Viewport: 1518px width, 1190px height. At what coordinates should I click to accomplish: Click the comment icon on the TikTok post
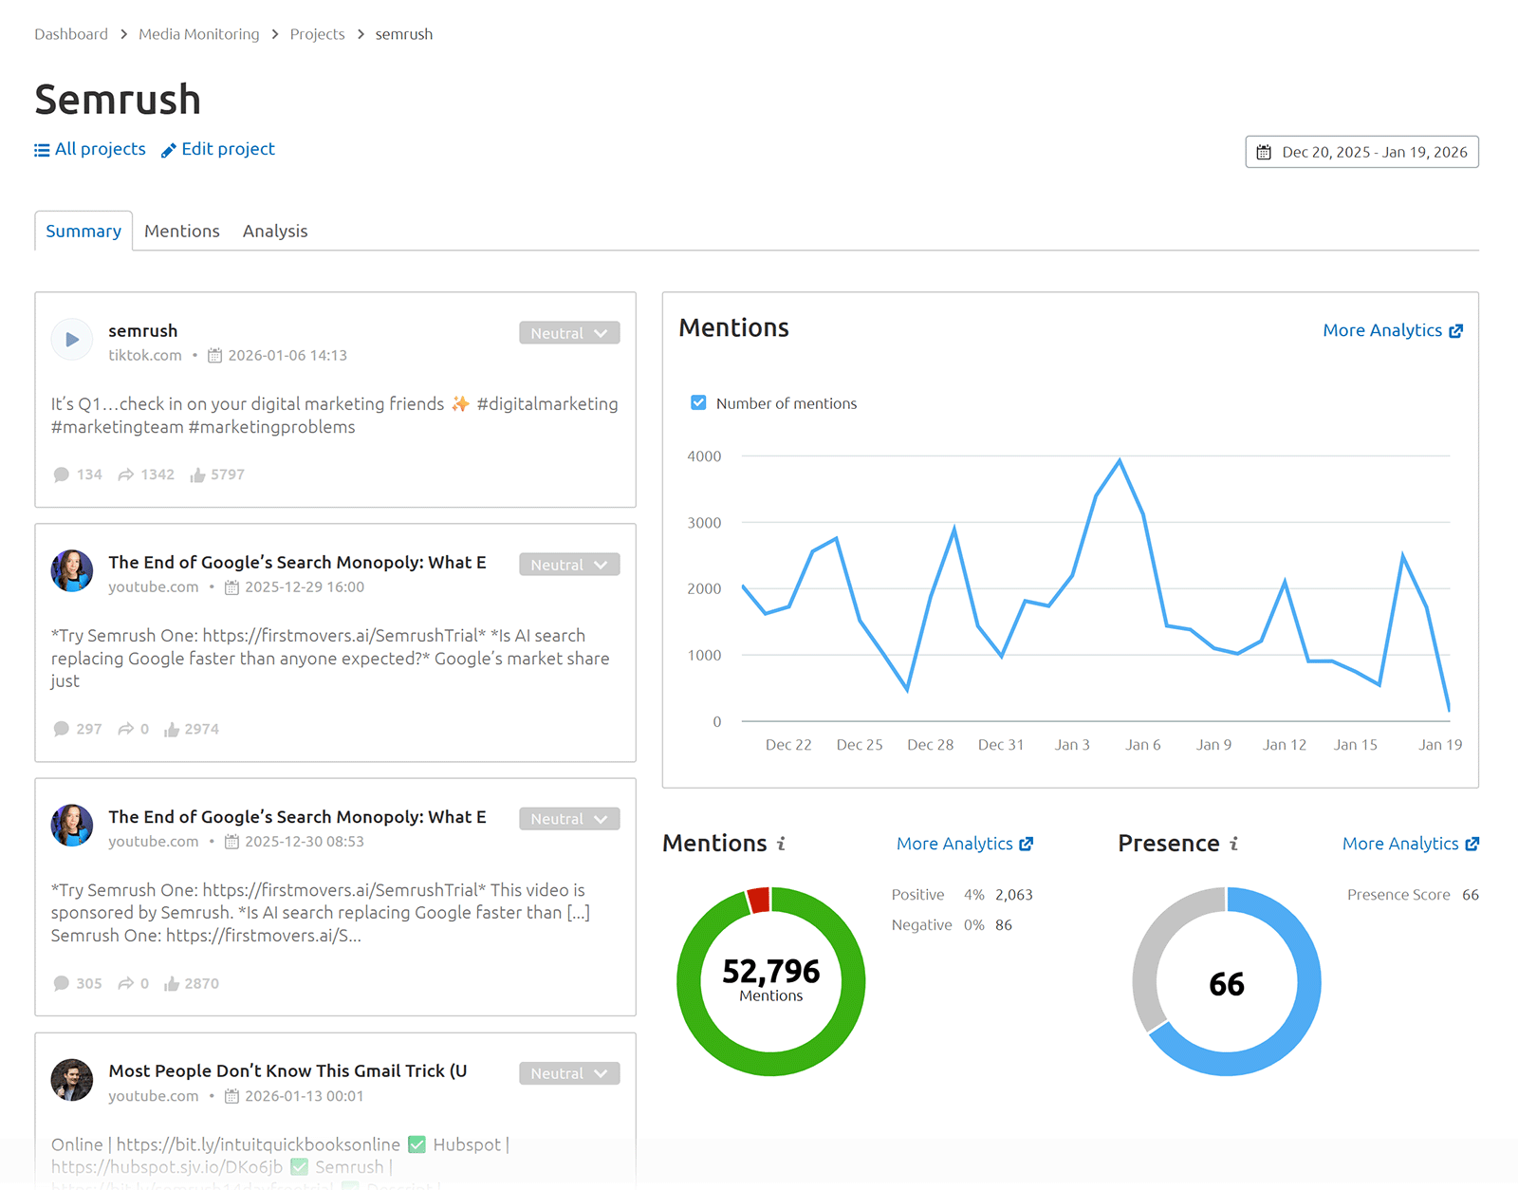(x=61, y=474)
